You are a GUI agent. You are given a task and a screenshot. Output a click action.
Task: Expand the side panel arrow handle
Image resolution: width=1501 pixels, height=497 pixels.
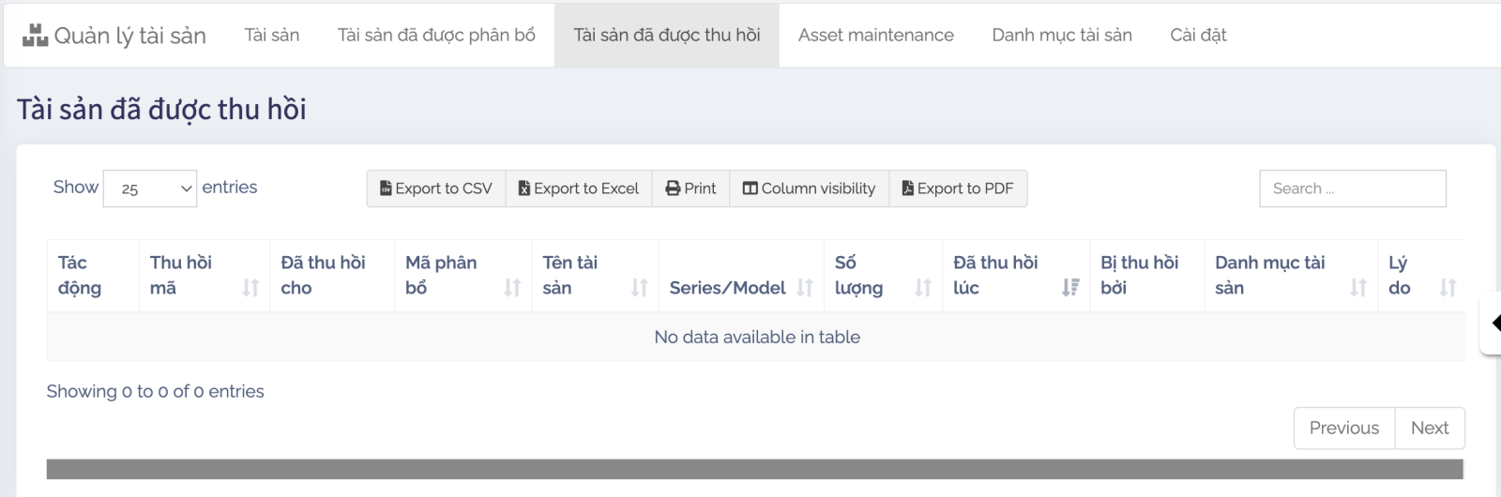(x=1493, y=324)
